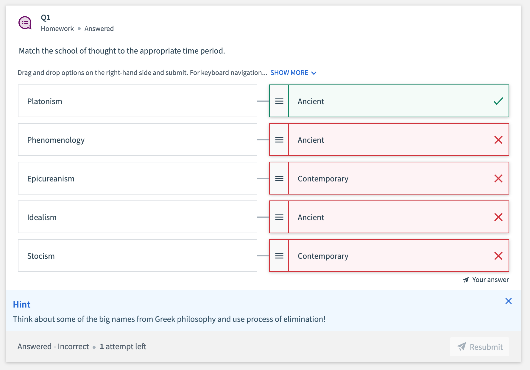Click the red X on Stocism's answer
Screen dimensions: 530x370
click(498, 256)
